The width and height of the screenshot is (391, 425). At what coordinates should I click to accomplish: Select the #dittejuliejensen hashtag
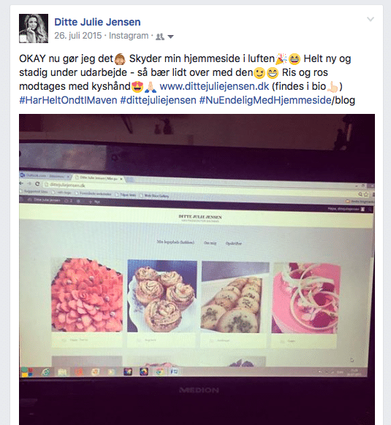click(158, 100)
